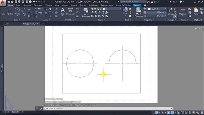Expand the Layers panel
Viewport: 204px width, 115px height.
[x=101, y=20]
